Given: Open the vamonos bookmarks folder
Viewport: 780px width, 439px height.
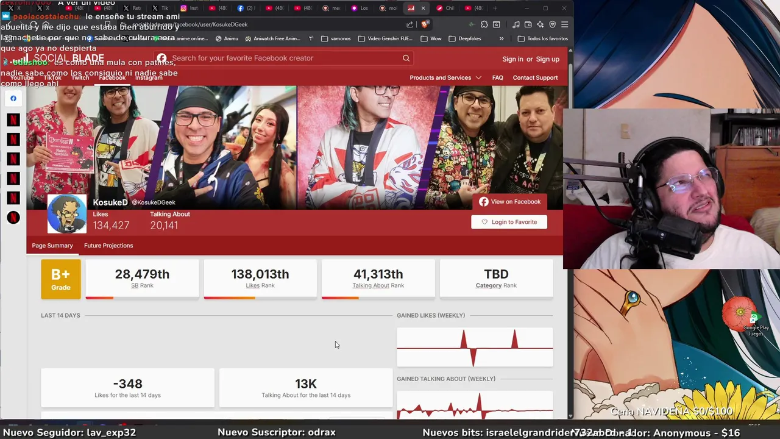Looking at the screenshot, I should (x=336, y=38).
